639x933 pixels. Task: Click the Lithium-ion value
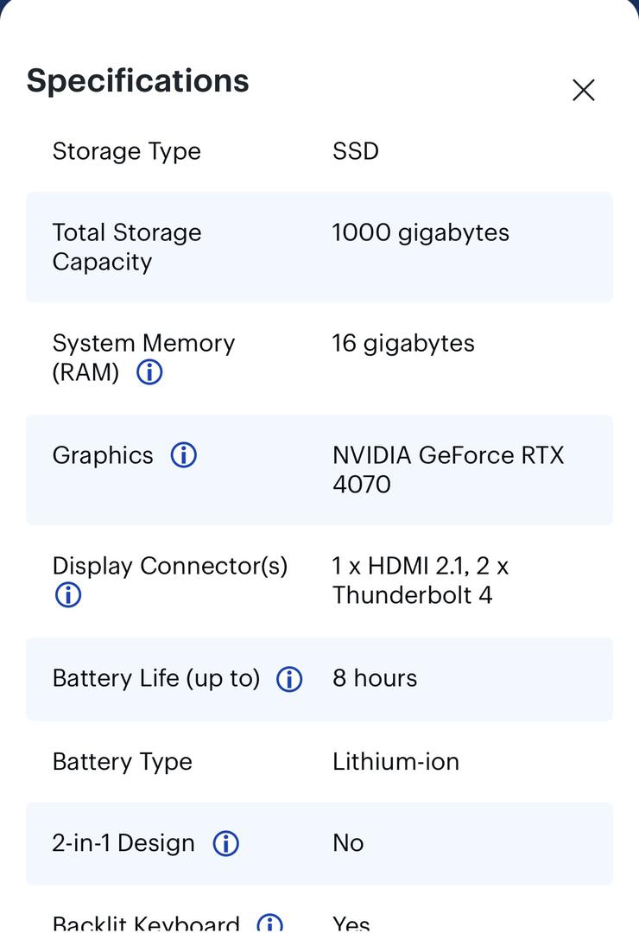[x=395, y=761]
